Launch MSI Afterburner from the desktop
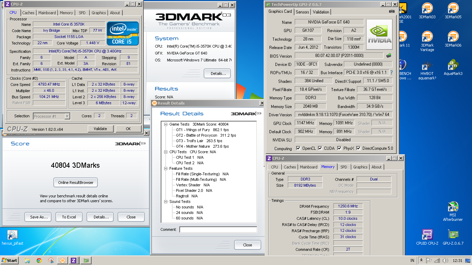 453,211
